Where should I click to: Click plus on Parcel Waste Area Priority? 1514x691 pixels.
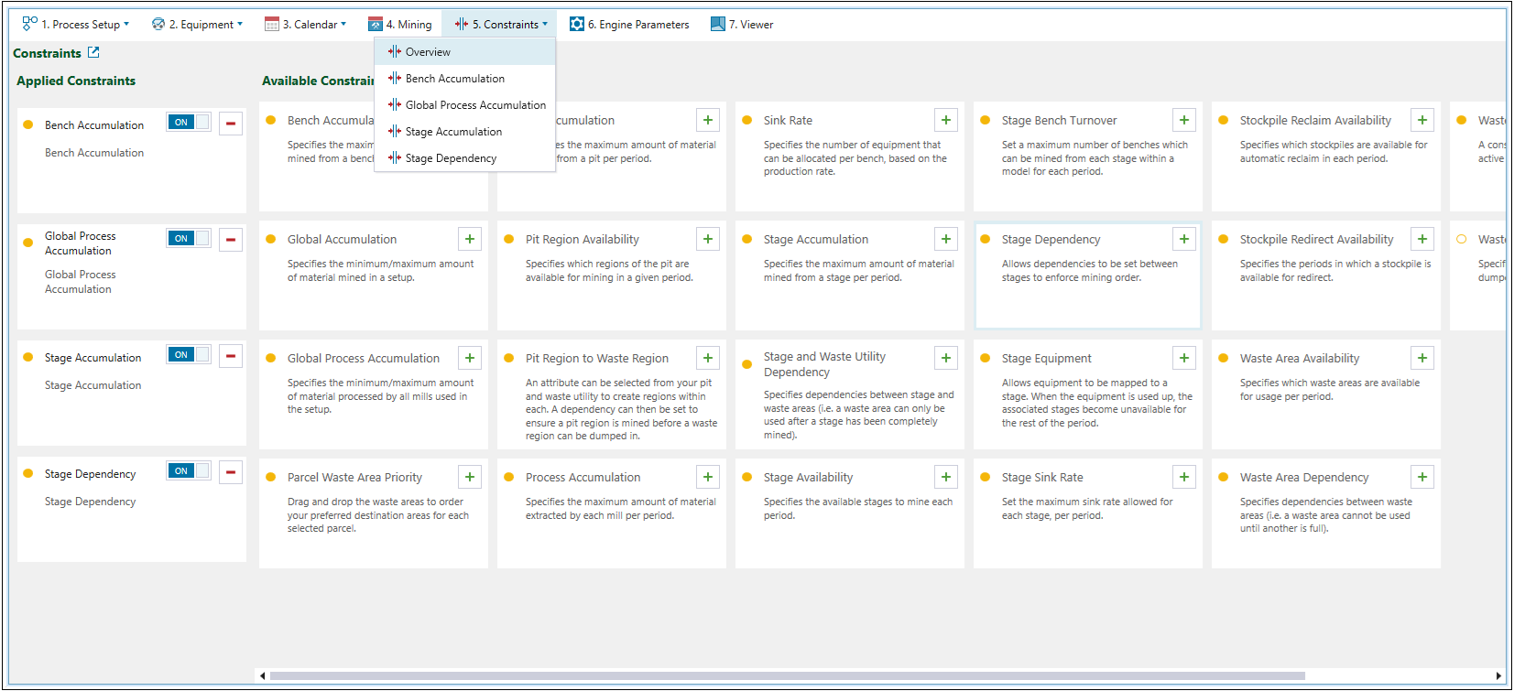pos(470,477)
